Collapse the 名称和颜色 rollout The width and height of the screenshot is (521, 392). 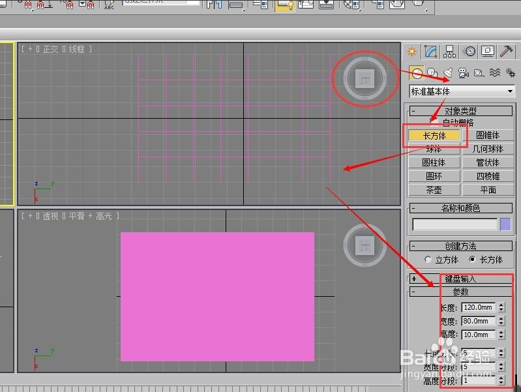(x=460, y=208)
